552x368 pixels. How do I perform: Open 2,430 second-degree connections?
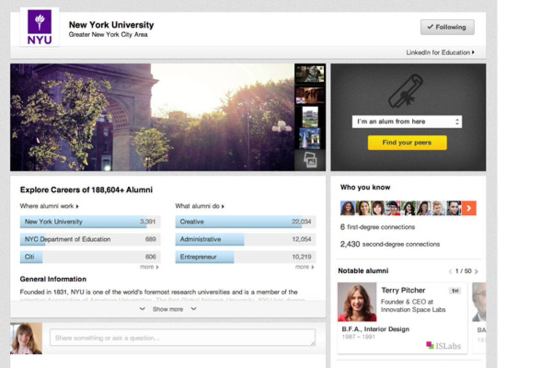pos(390,244)
